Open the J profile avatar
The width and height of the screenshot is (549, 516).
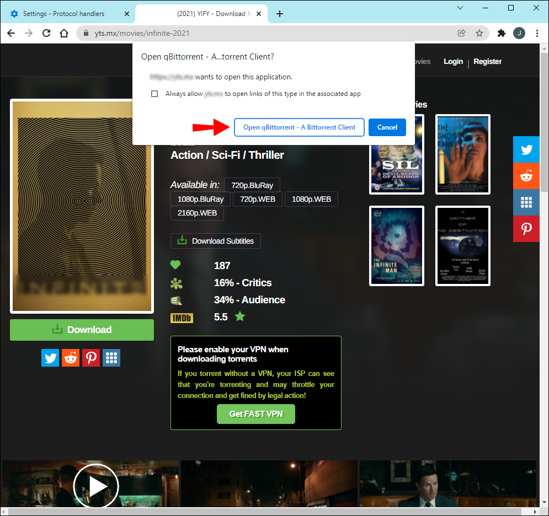(x=519, y=33)
